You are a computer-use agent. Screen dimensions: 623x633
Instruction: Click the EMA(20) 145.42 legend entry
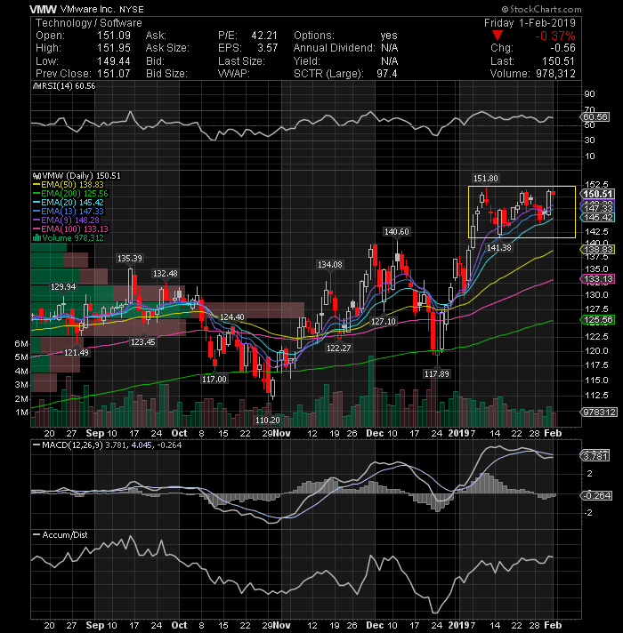(69, 203)
